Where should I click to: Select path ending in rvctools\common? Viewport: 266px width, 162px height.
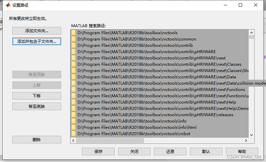click(137, 39)
